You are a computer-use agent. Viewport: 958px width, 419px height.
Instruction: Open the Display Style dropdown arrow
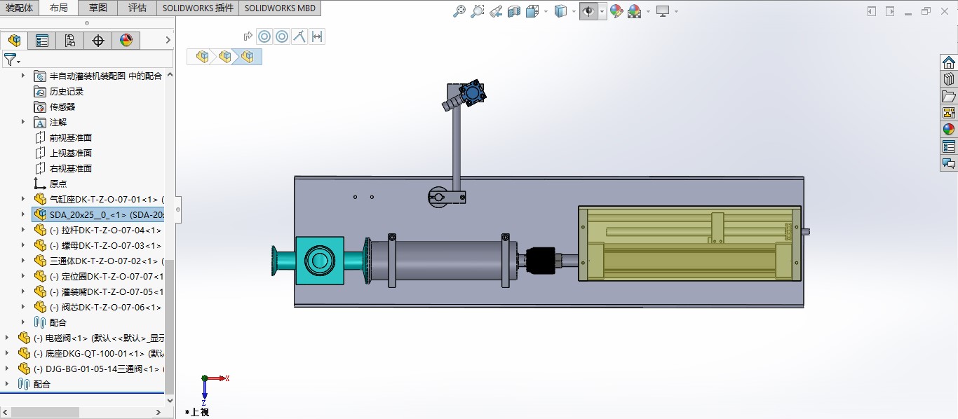click(x=574, y=11)
